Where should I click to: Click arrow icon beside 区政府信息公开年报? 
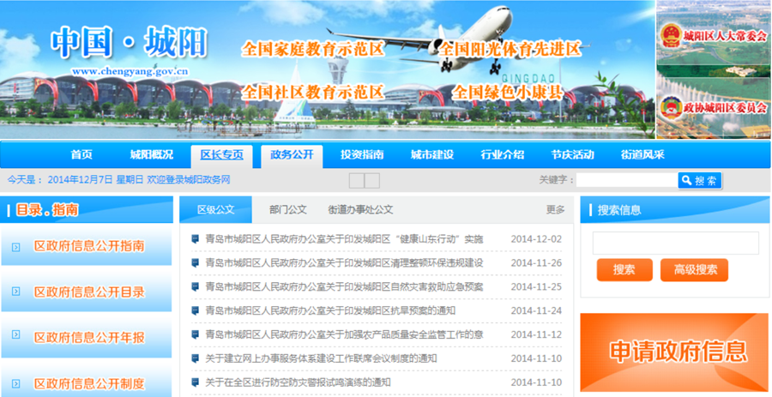coord(15,338)
